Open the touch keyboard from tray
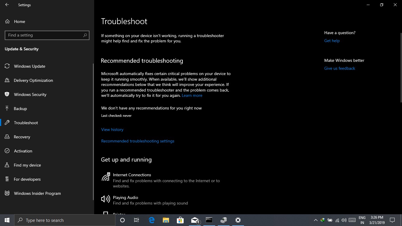The image size is (402, 226). (352, 220)
